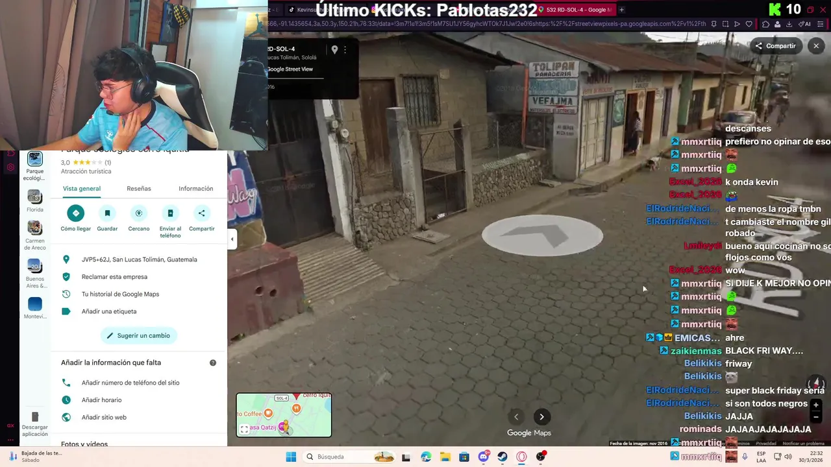Viewport: 831px width, 467px height.
Task: Expand the minimap fullscreen icon
Action: (244, 429)
